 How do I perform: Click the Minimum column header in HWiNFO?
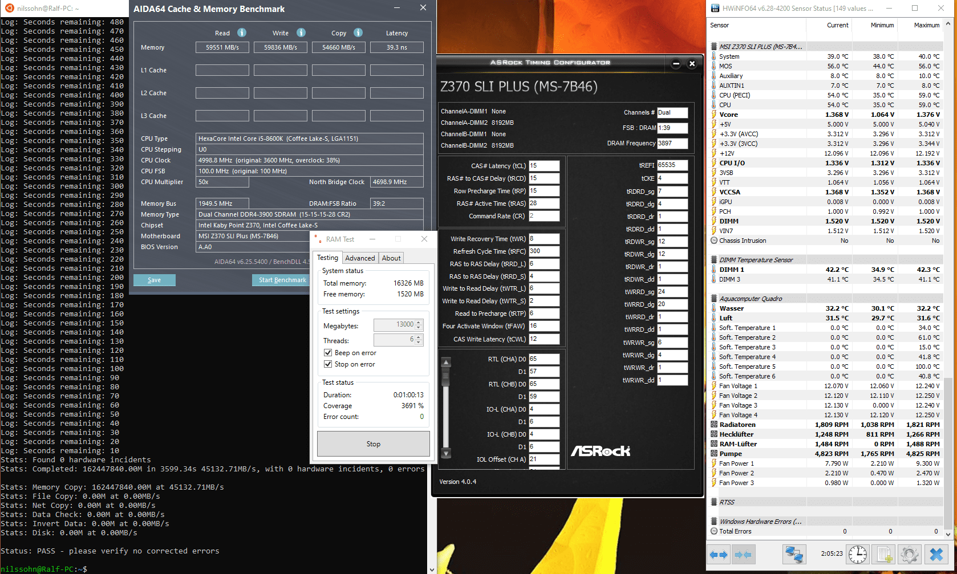[874, 25]
